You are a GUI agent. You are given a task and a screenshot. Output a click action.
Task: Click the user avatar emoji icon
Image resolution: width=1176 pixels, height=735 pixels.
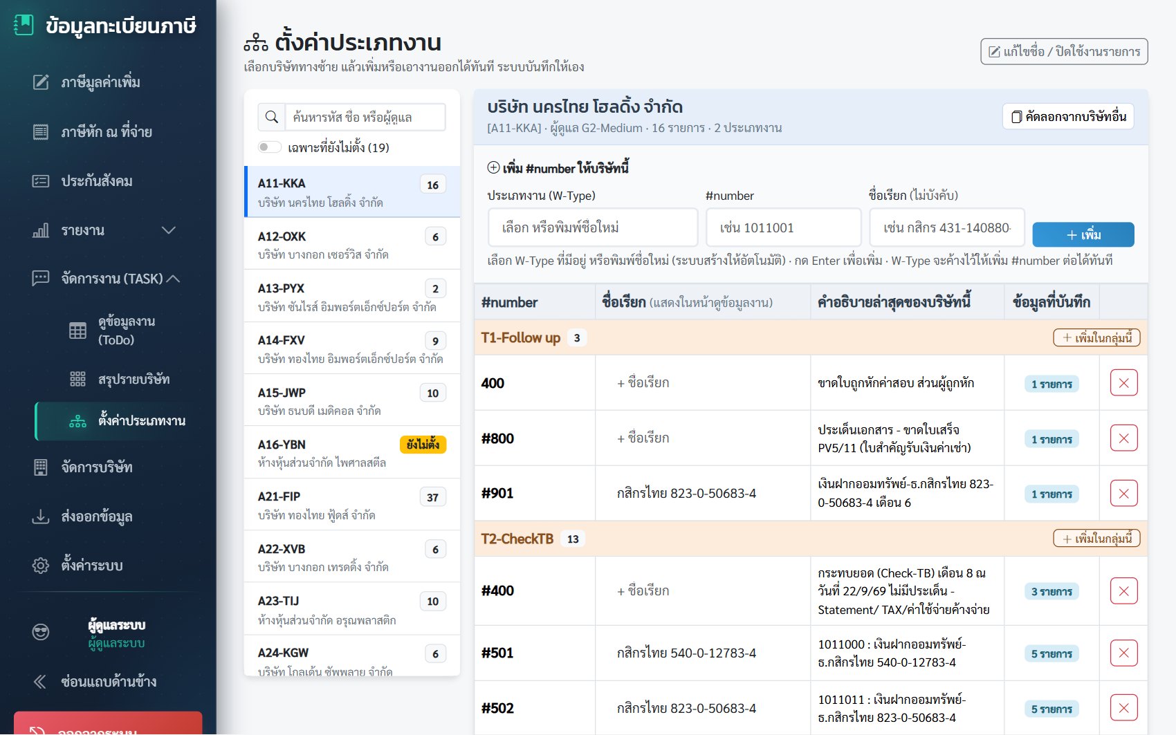point(41,632)
